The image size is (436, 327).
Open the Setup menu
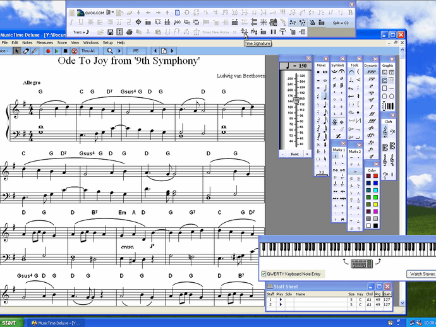(x=108, y=43)
